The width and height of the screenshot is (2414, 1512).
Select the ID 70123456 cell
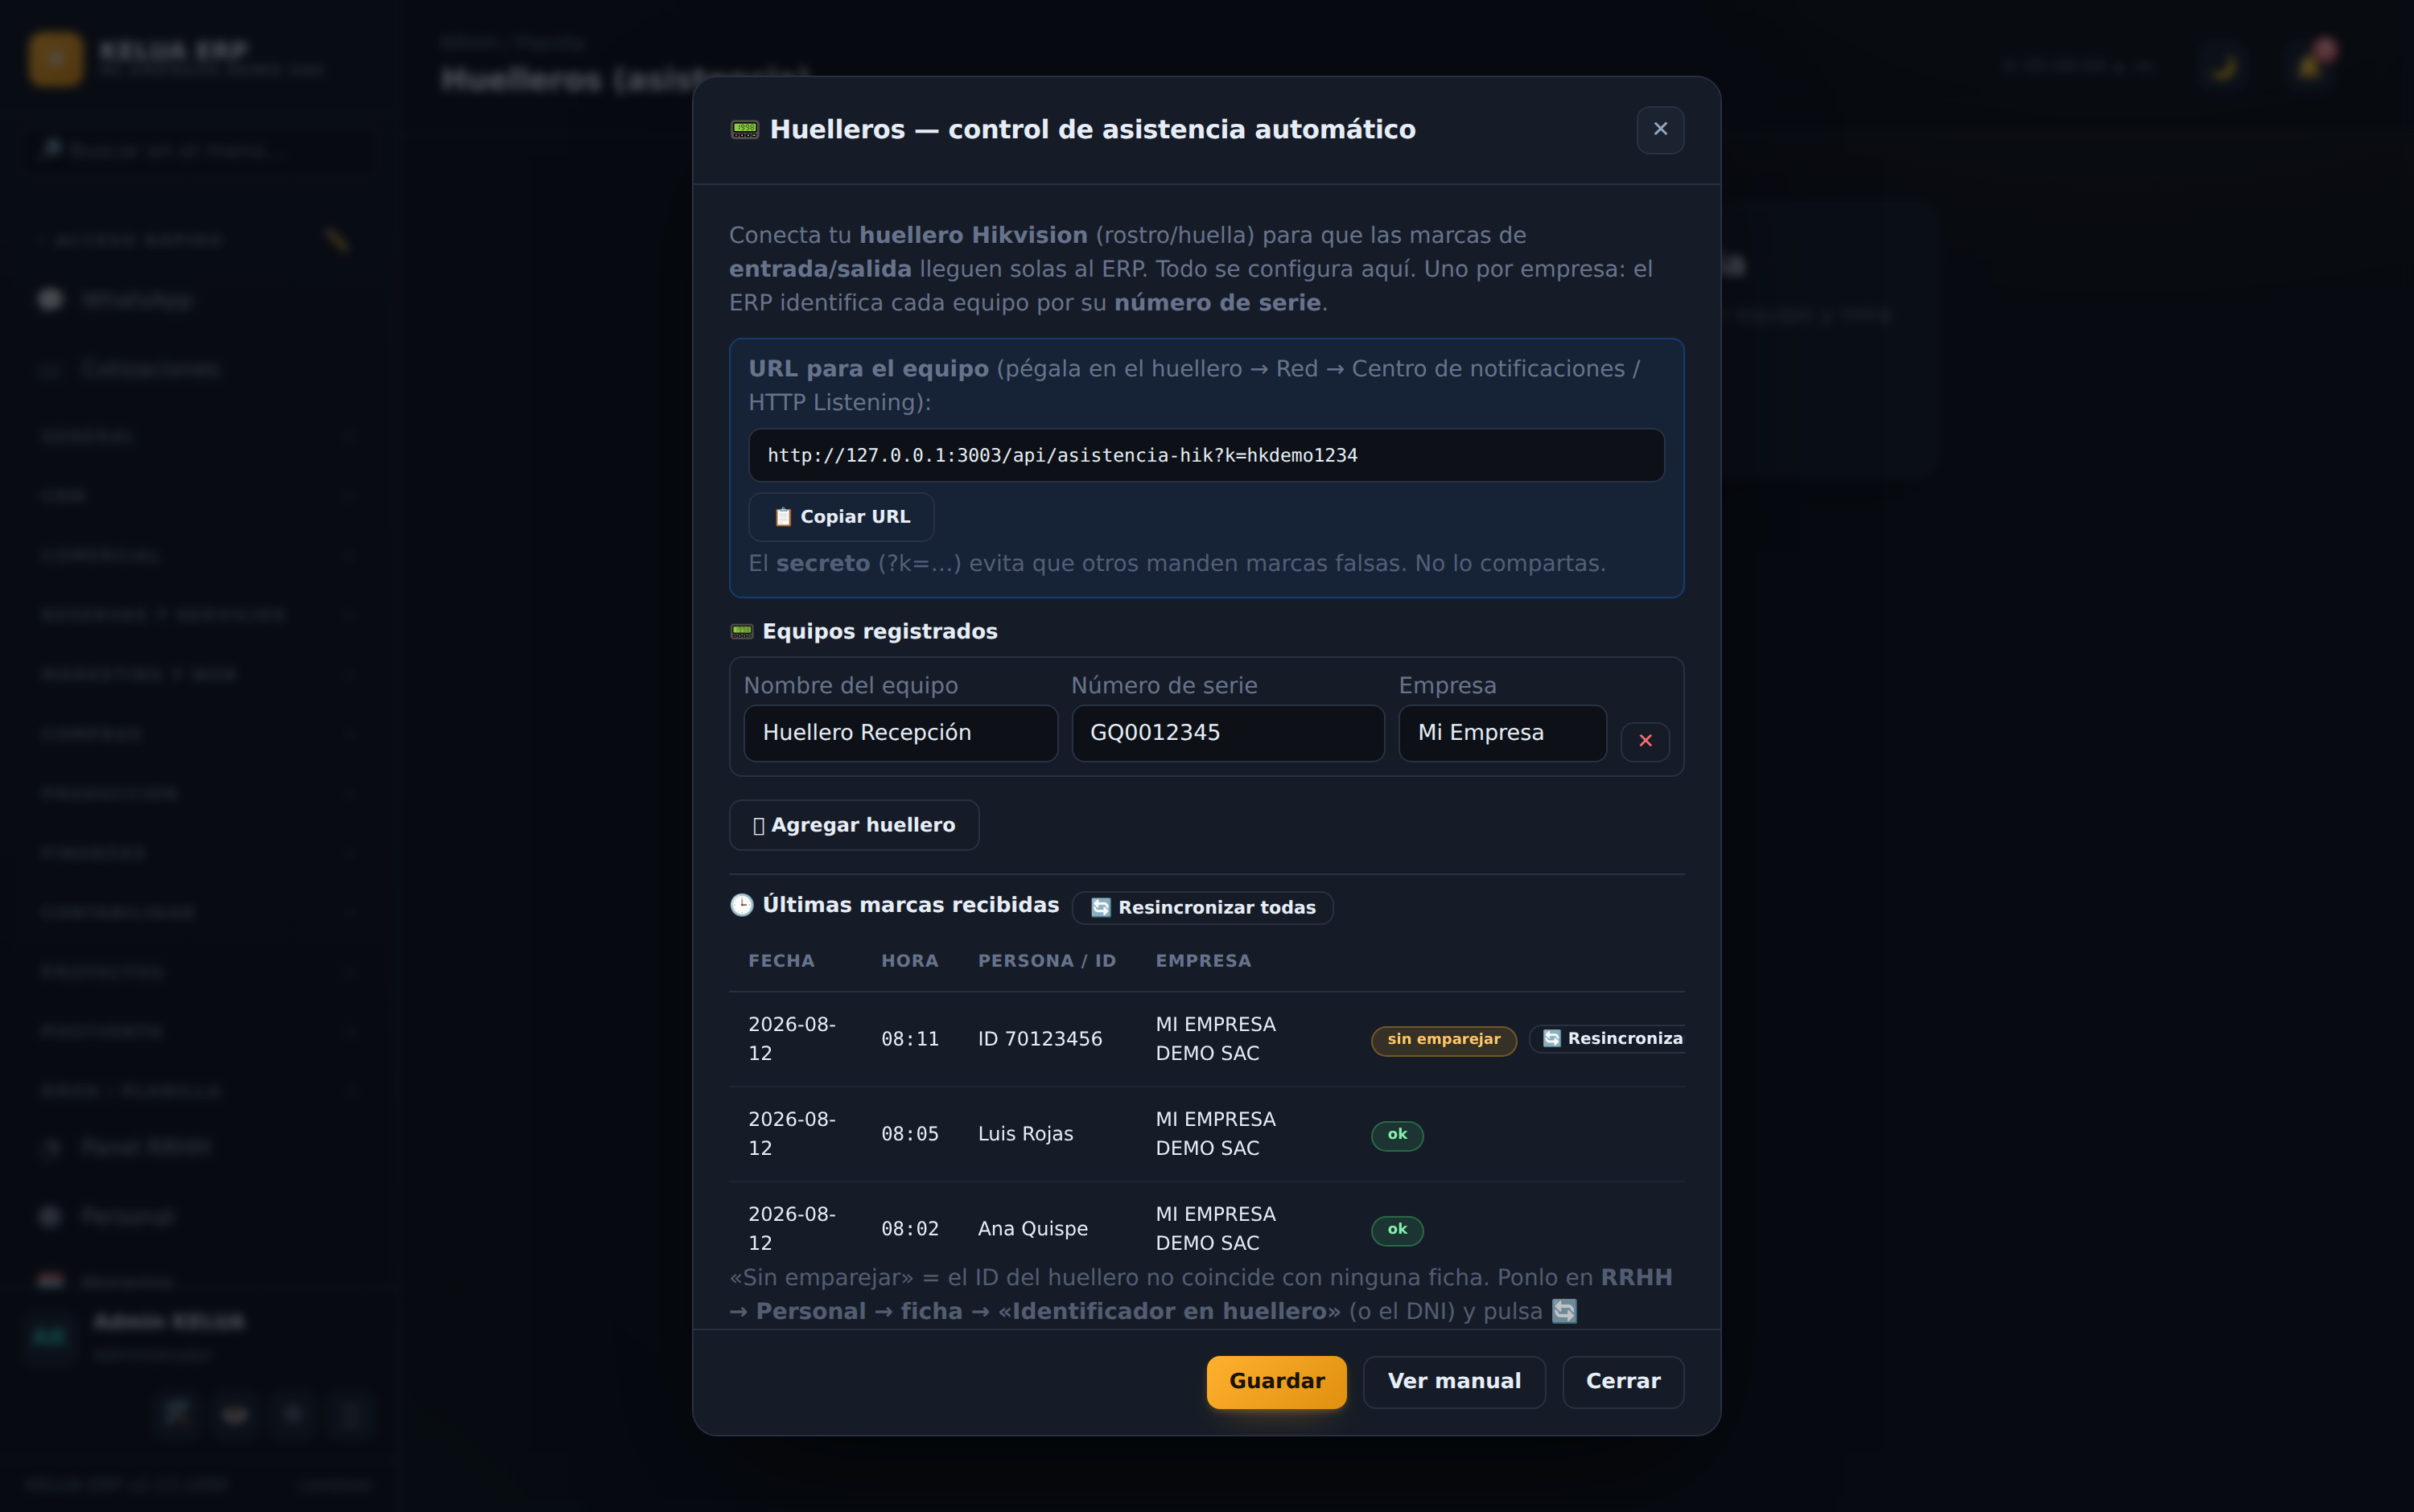pyautogui.click(x=1040, y=1039)
